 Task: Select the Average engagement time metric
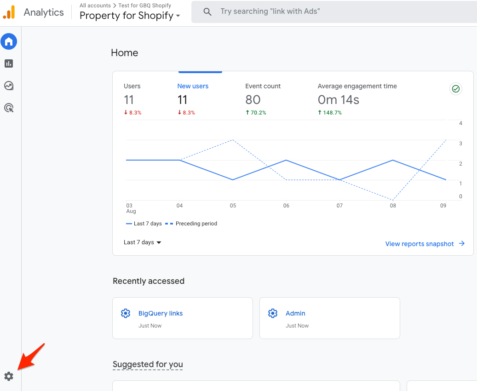(357, 99)
